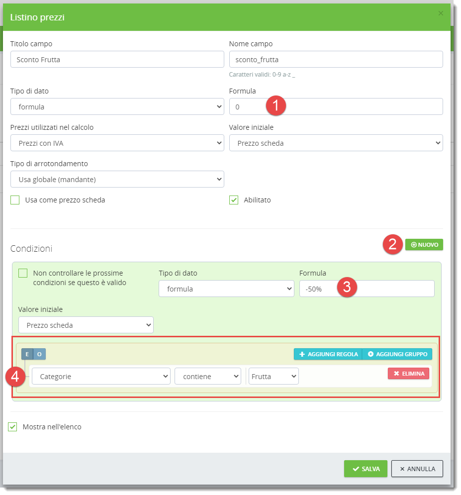
Task: Click the condition Formula field with -50%
Action: point(367,289)
